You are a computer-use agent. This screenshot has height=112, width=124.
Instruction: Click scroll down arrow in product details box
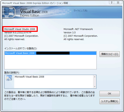[x=95, y=87]
